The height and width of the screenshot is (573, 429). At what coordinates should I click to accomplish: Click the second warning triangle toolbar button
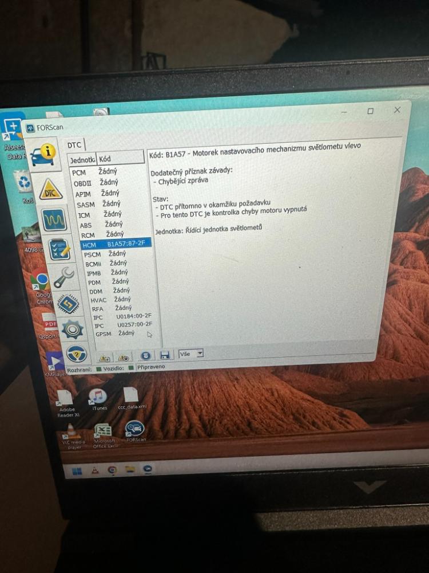click(x=124, y=357)
